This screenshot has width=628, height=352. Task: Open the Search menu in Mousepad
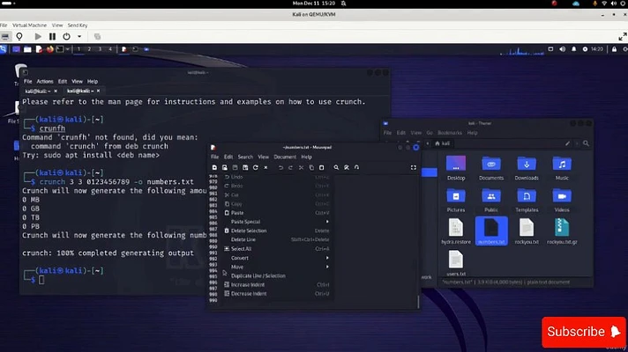[245, 157]
